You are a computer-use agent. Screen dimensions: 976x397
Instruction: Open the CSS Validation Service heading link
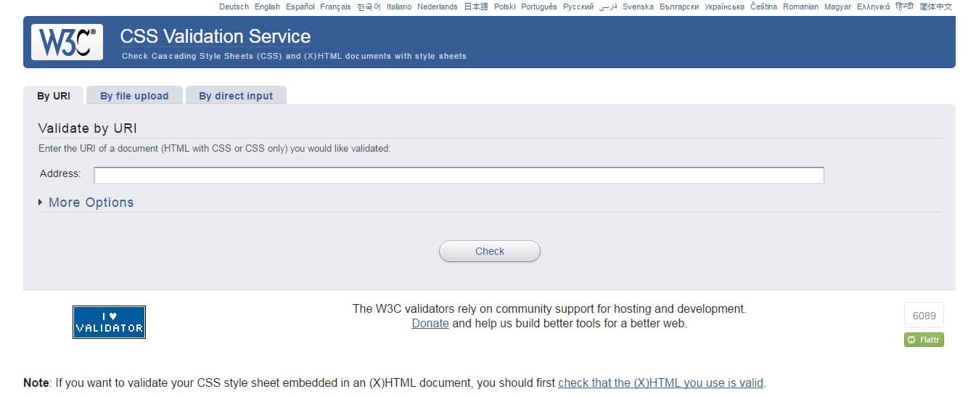coord(216,36)
